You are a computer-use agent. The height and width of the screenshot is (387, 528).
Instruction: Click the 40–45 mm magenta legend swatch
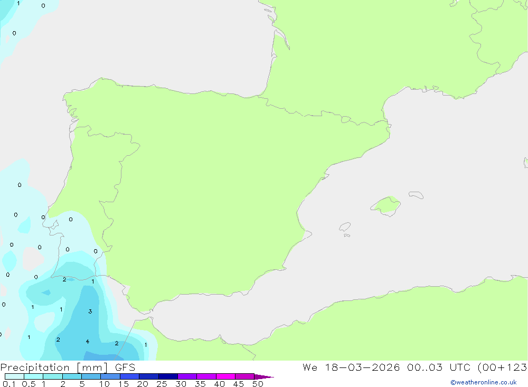(225, 376)
